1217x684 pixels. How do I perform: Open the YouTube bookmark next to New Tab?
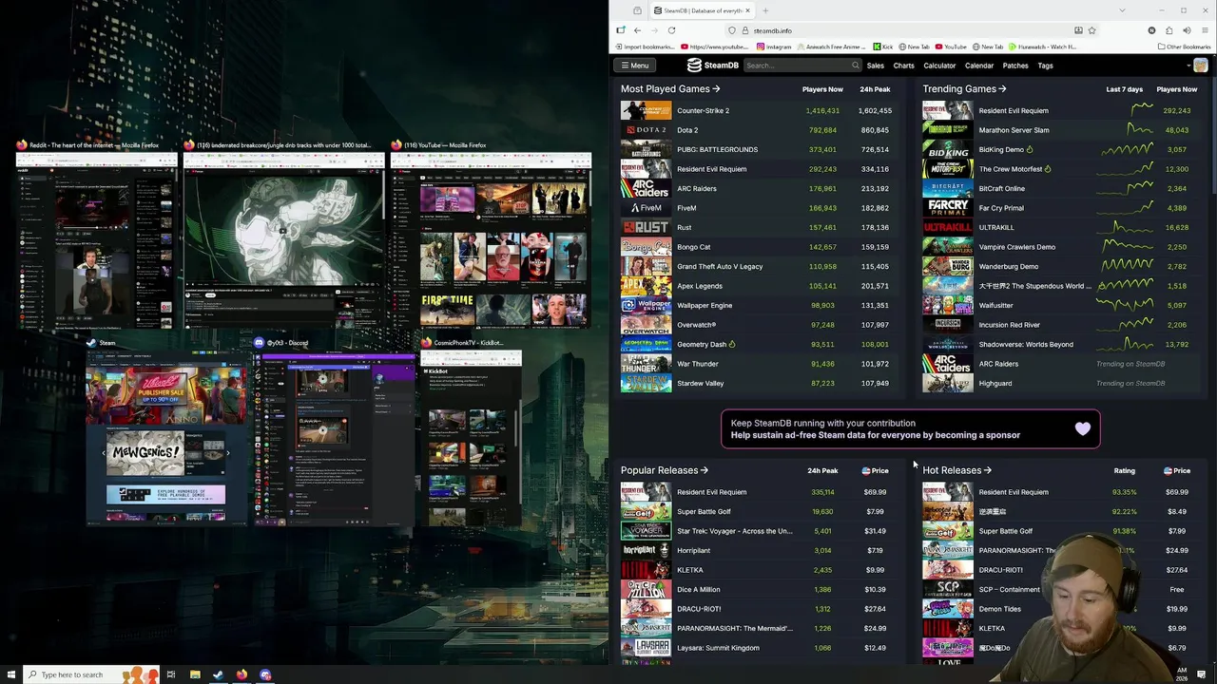[951, 47]
